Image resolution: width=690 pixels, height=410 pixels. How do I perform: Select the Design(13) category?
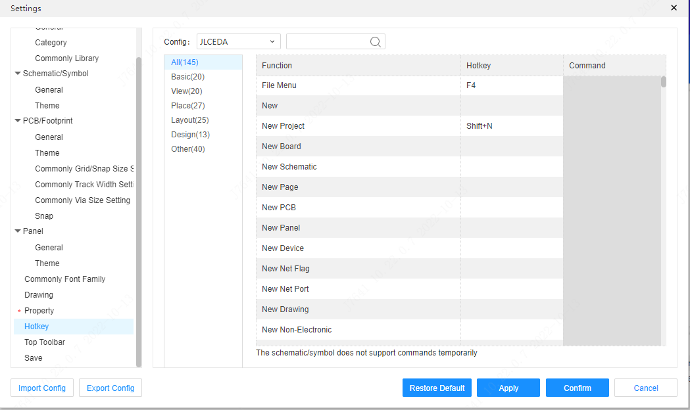click(189, 134)
